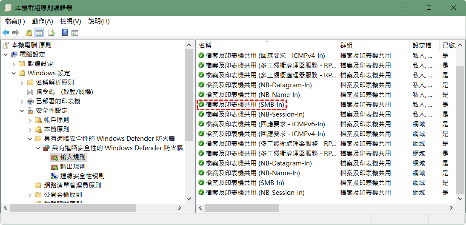Collapse the Windows Defender 防火牆 folder node
This screenshot has height=225, width=466.
coord(30,139)
